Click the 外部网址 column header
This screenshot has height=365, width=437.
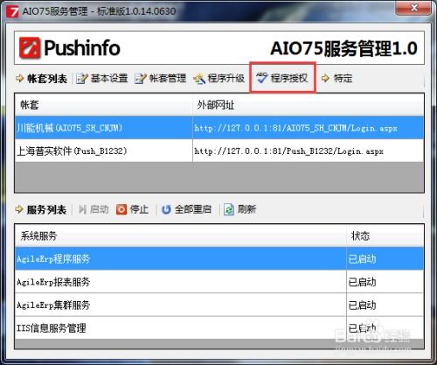[308, 105]
